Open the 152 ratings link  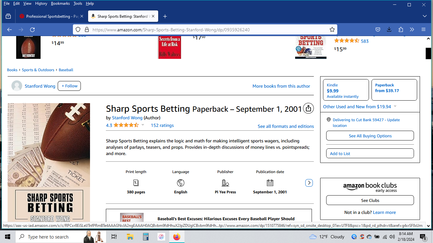pos(162,125)
